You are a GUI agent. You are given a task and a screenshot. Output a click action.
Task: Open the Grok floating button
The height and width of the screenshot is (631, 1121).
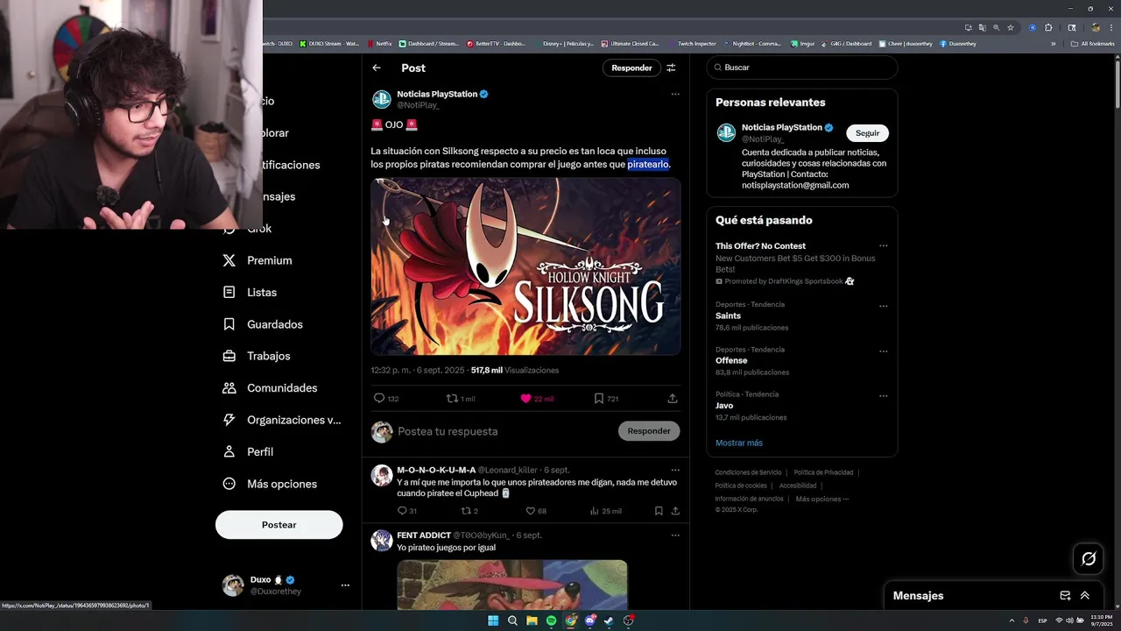point(1089,558)
